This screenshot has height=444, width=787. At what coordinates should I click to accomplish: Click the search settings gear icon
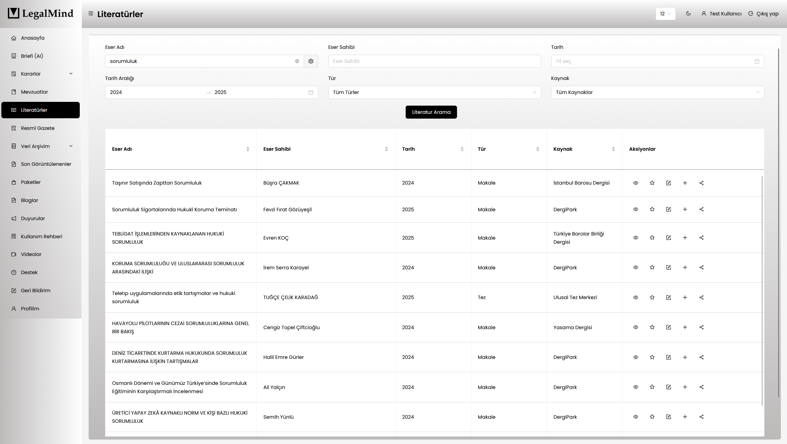pyautogui.click(x=311, y=61)
